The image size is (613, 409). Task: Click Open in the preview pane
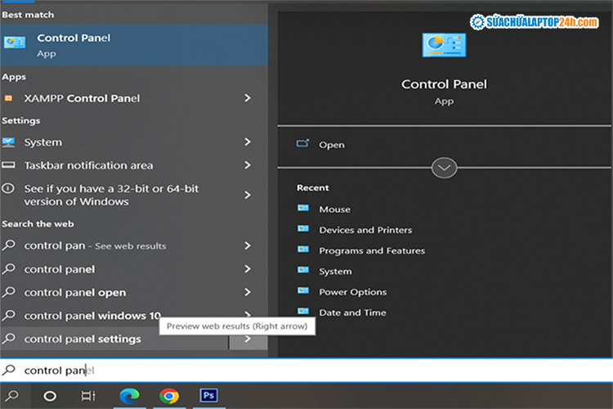tap(332, 145)
